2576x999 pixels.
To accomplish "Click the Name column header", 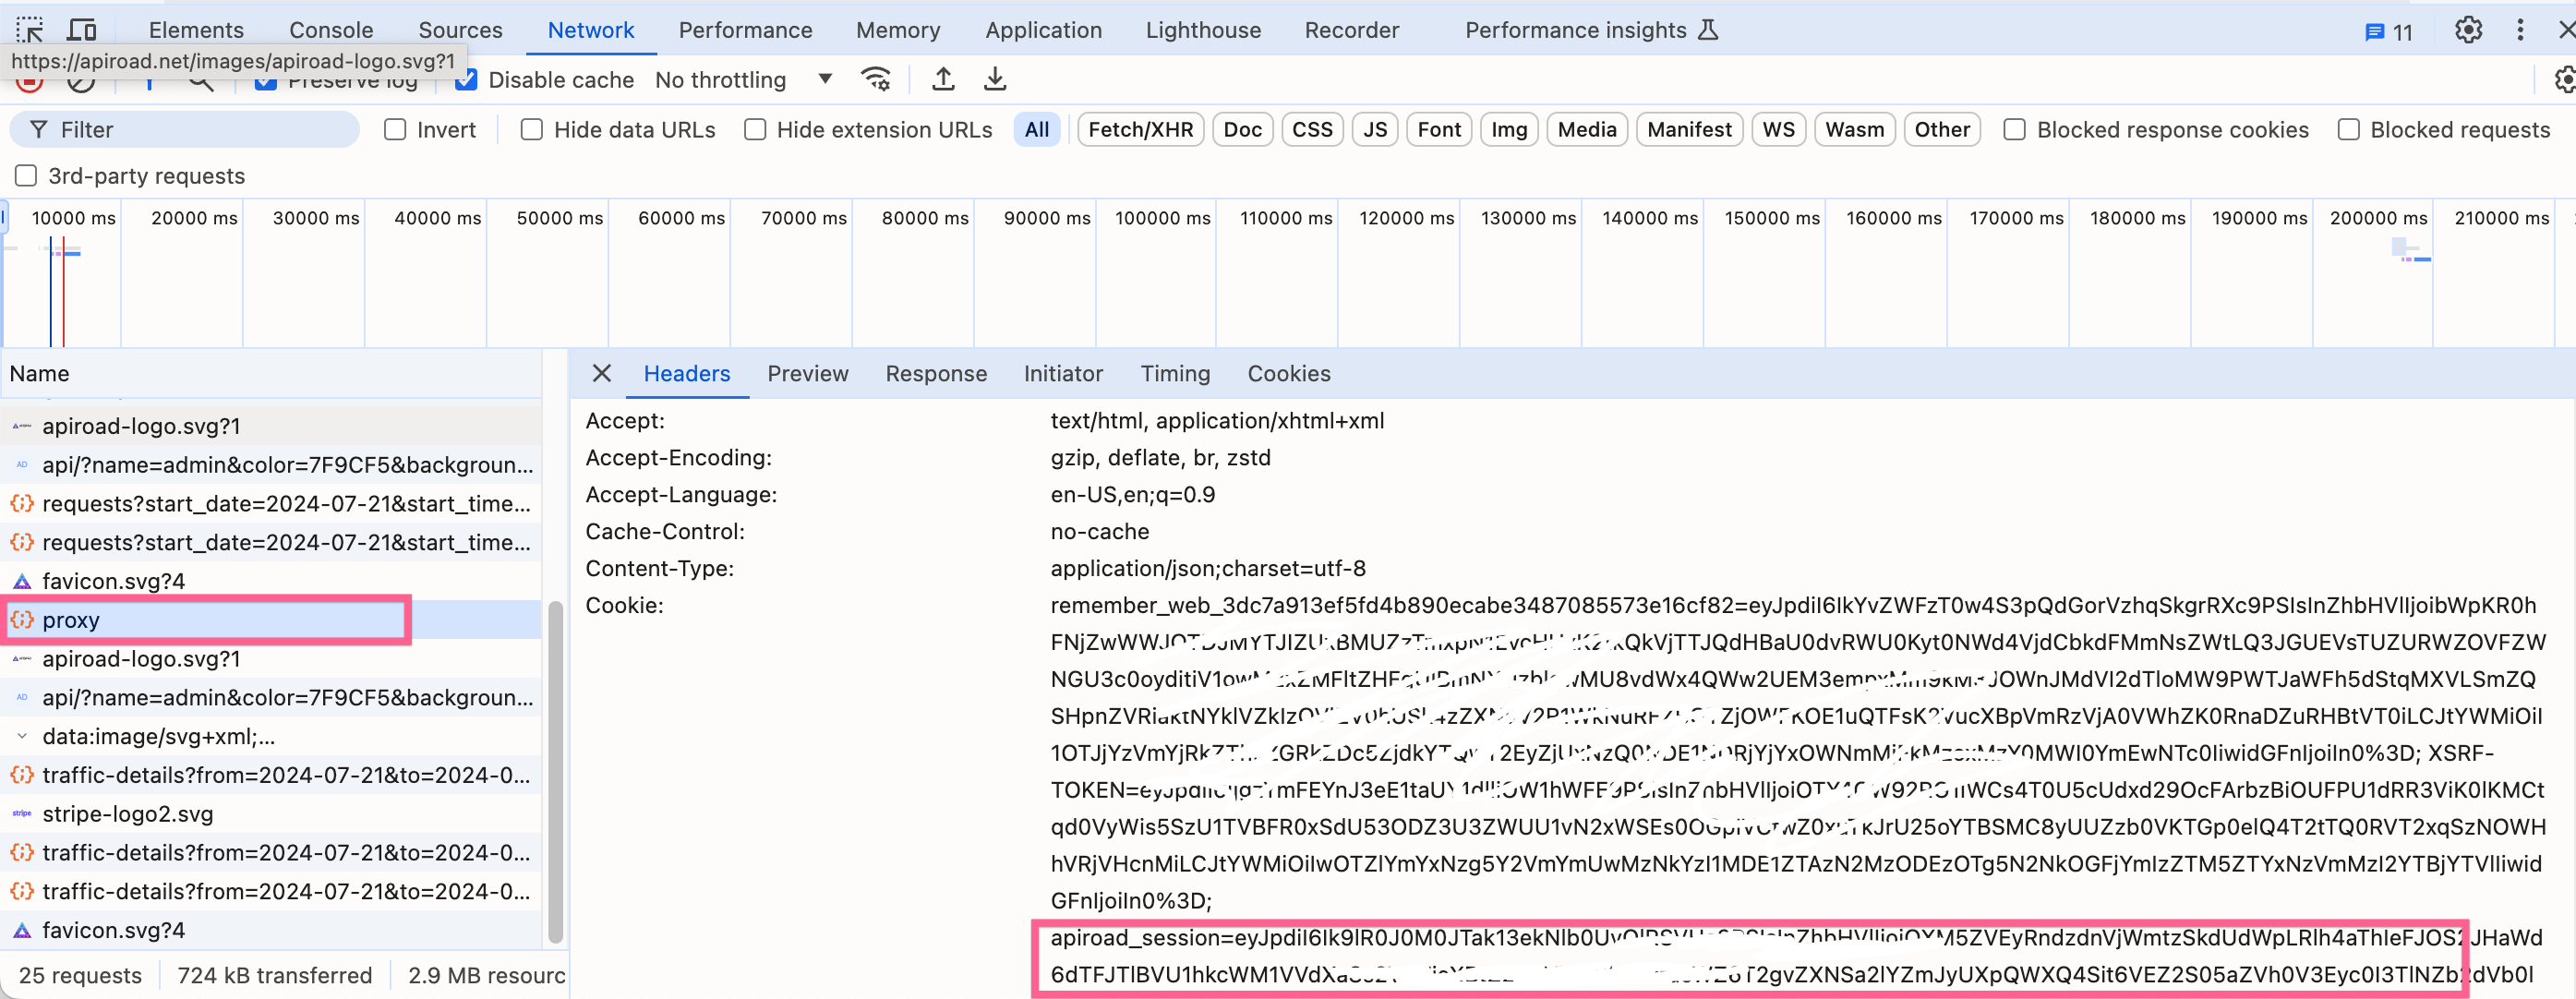I will (271, 374).
